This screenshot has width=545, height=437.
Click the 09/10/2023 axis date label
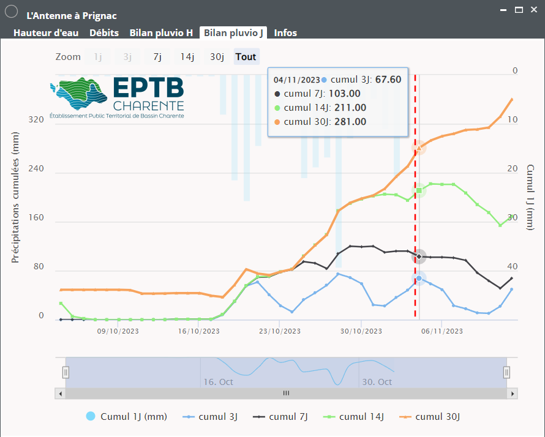[x=118, y=331]
